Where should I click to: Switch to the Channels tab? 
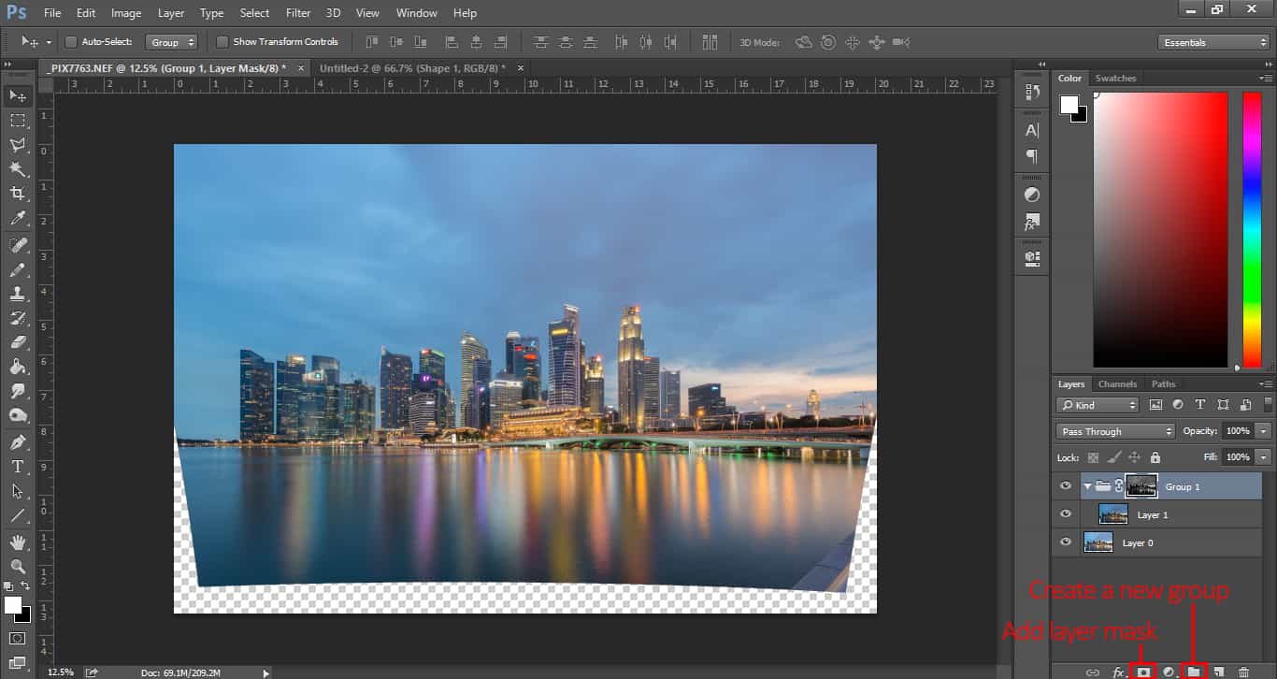click(1117, 384)
